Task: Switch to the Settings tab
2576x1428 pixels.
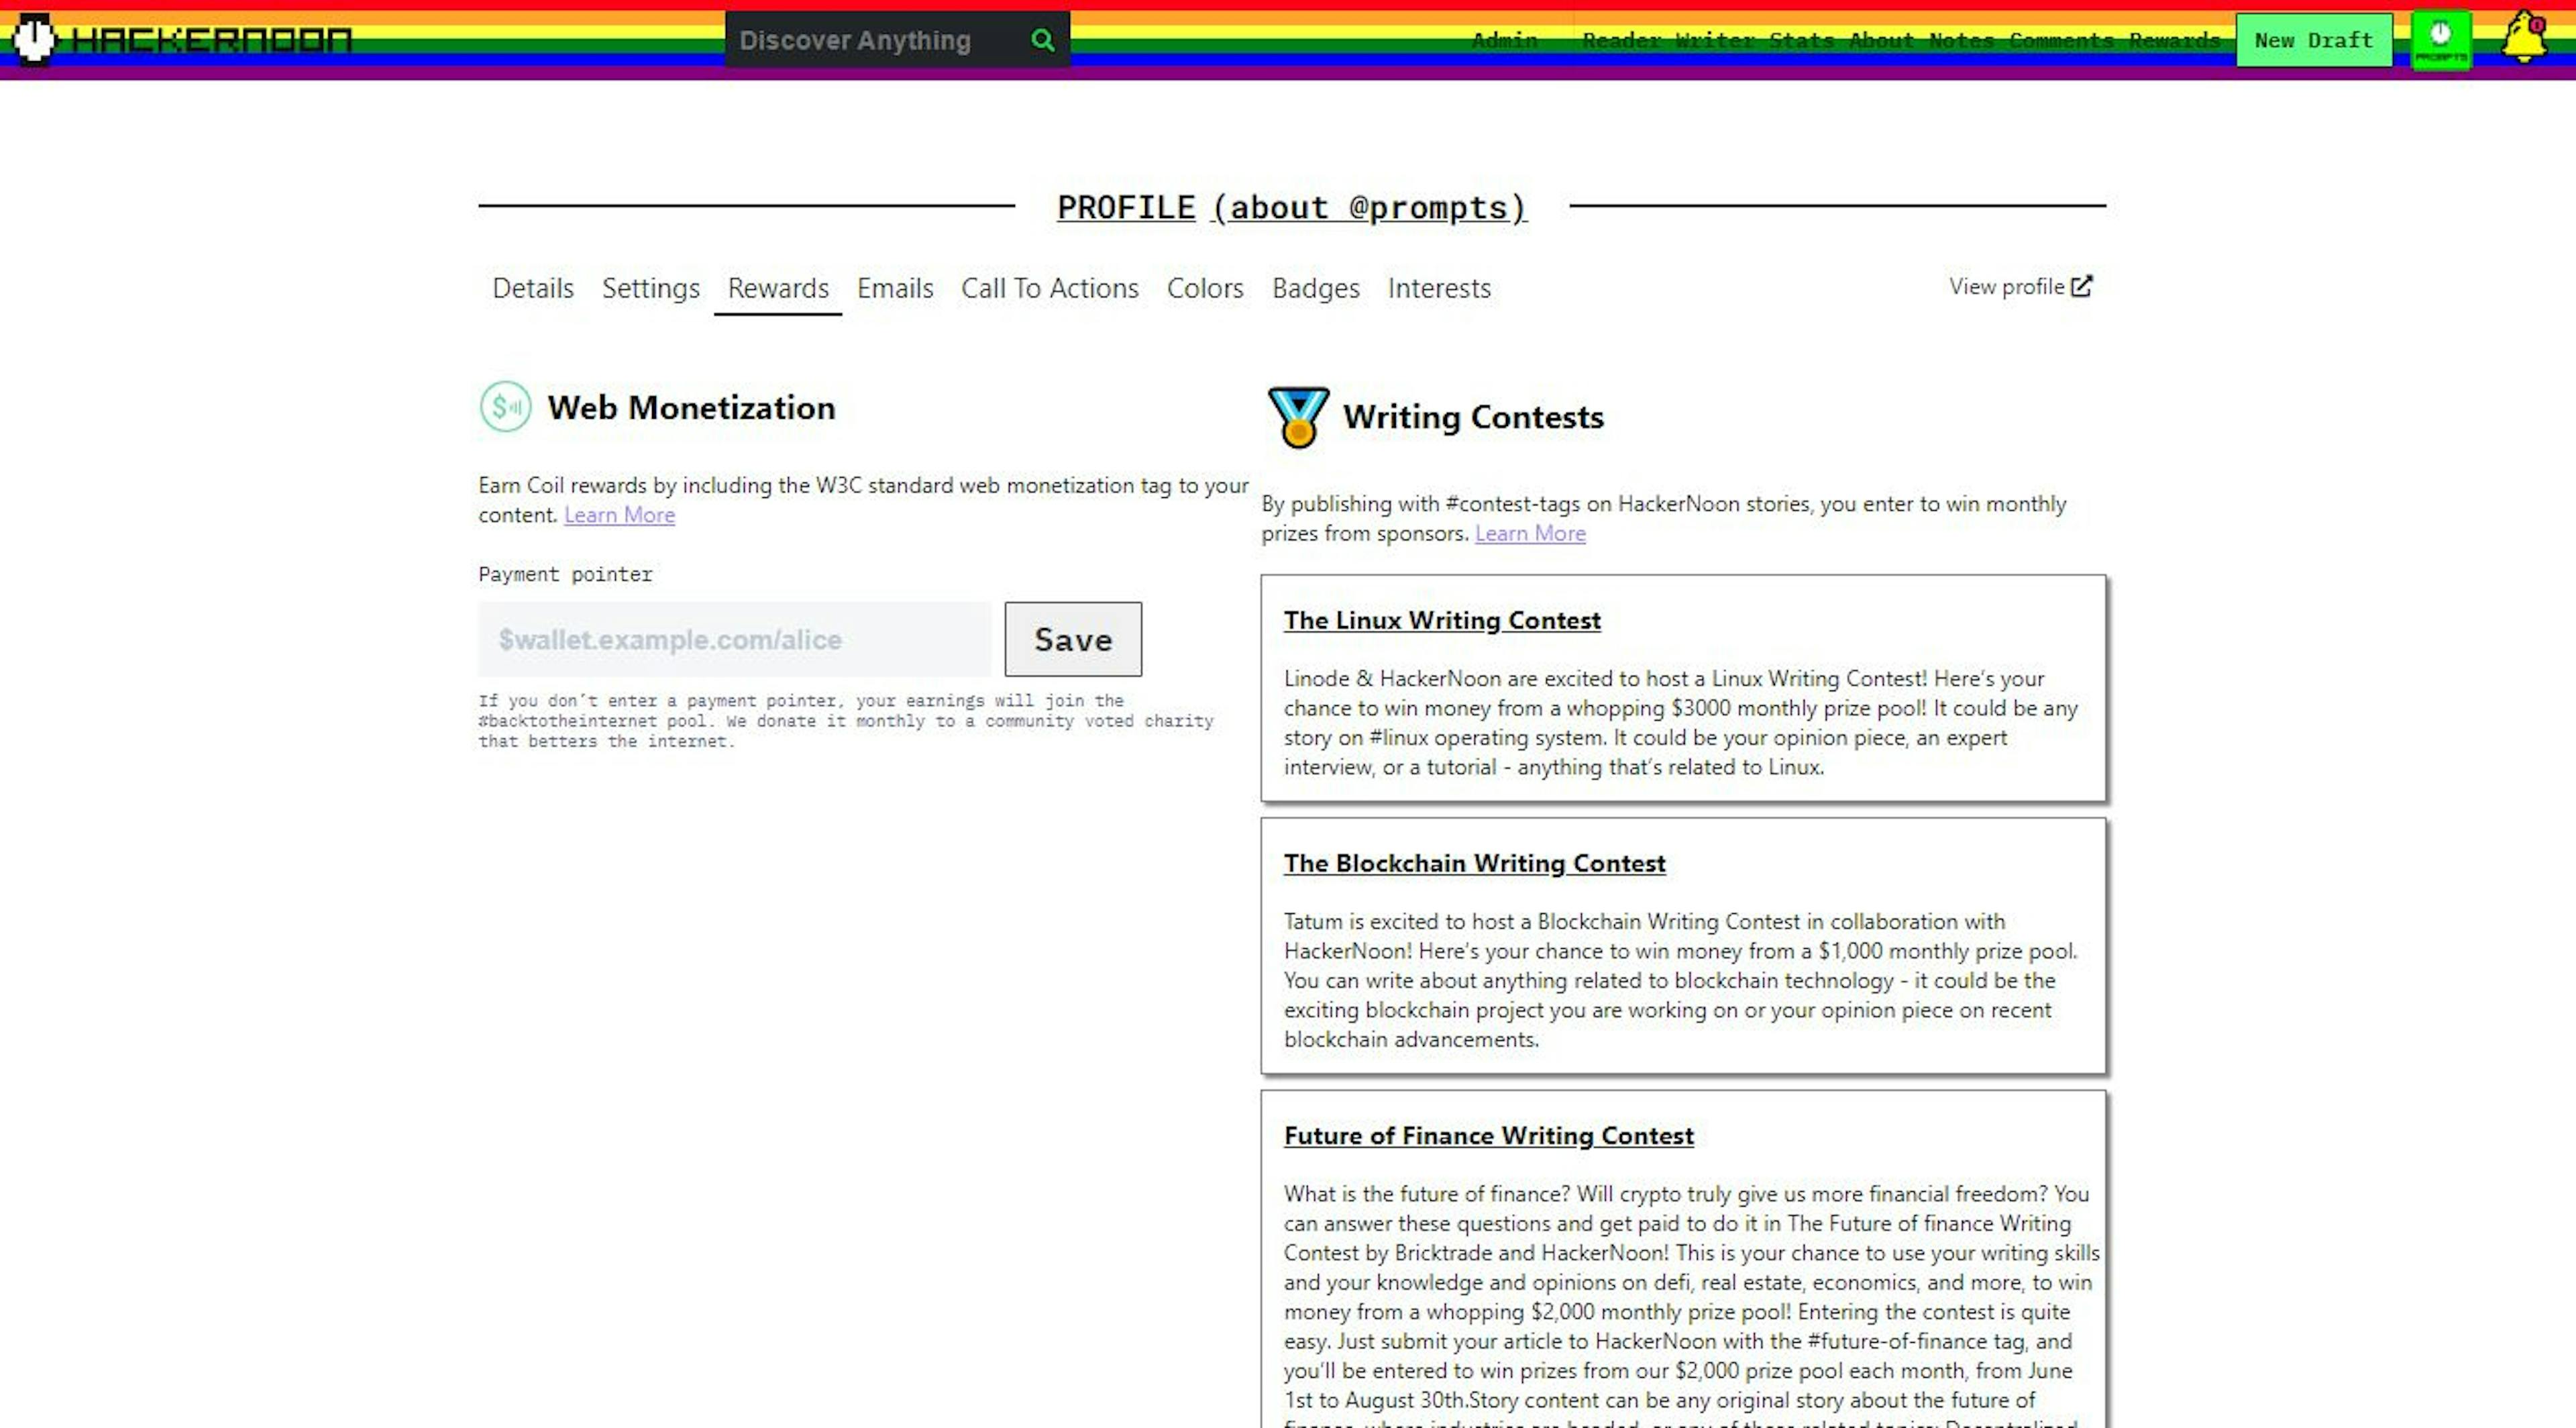Action: [x=651, y=288]
